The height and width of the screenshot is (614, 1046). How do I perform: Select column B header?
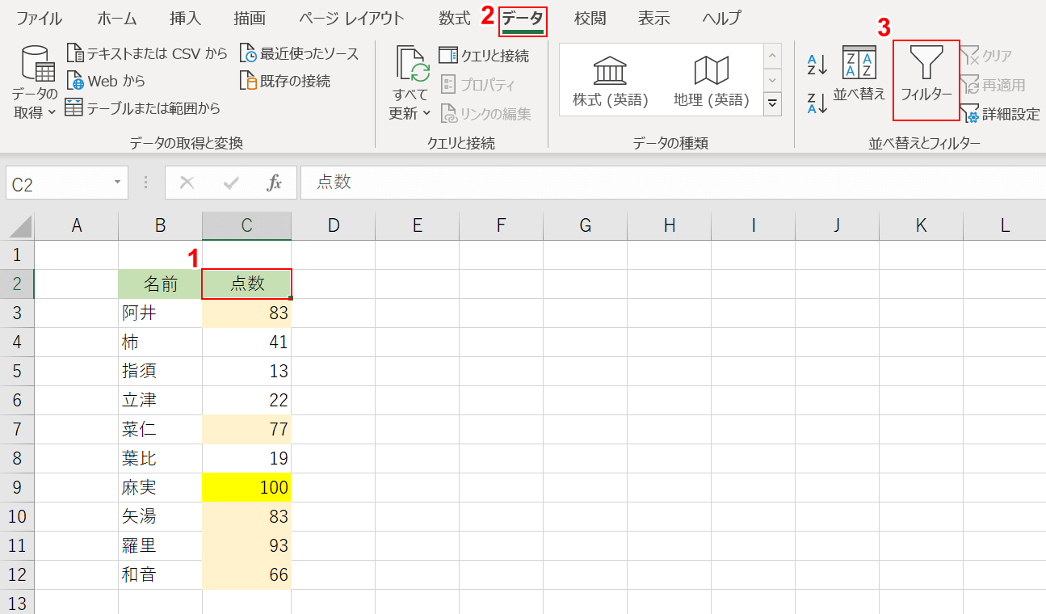click(x=160, y=226)
